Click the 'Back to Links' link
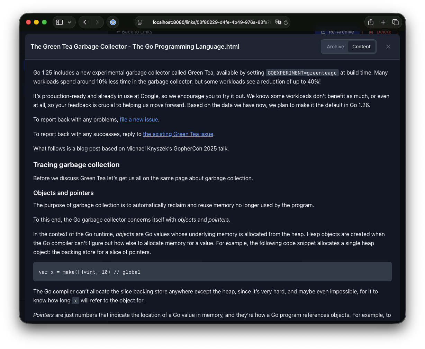Viewport: 425px width, 349px height. (134, 32)
